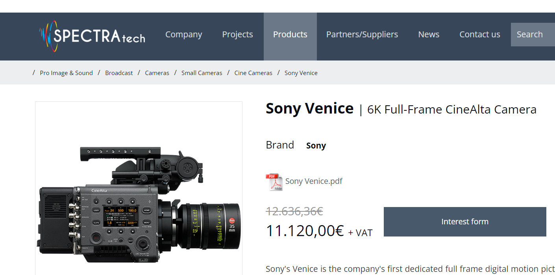The width and height of the screenshot is (555, 275).
Task: Click Pro Image & Sound breadcrumb
Action: [x=66, y=73]
